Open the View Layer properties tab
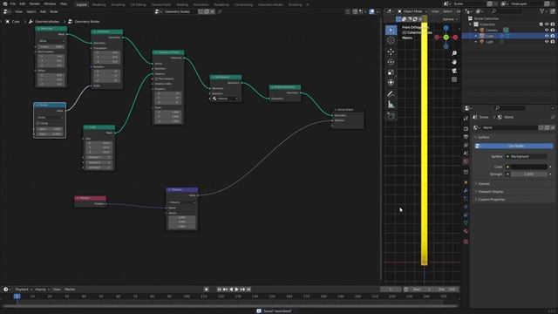The height and width of the screenshot is (314, 558). pos(466,145)
